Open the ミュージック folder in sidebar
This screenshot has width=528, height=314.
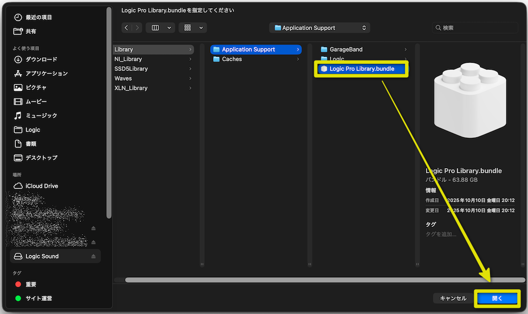(x=42, y=116)
